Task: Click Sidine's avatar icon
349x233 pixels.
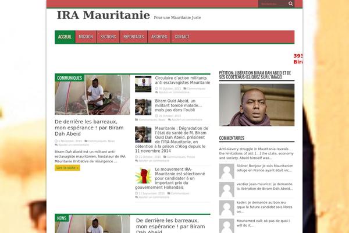Action: pos(227,171)
